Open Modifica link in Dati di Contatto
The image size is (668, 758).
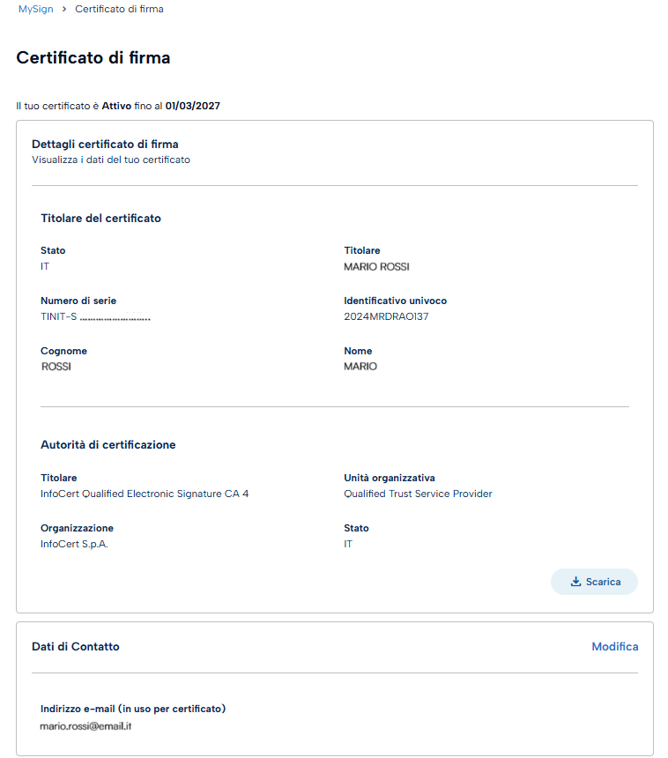pyautogui.click(x=614, y=646)
